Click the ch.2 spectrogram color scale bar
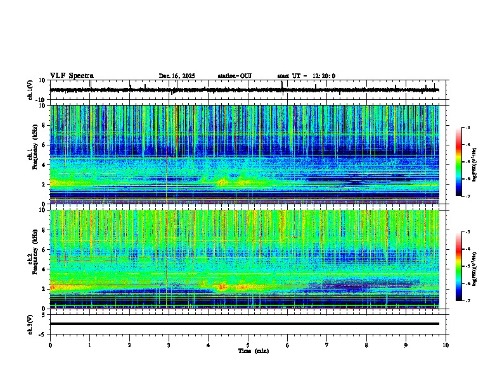 click(459, 266)
